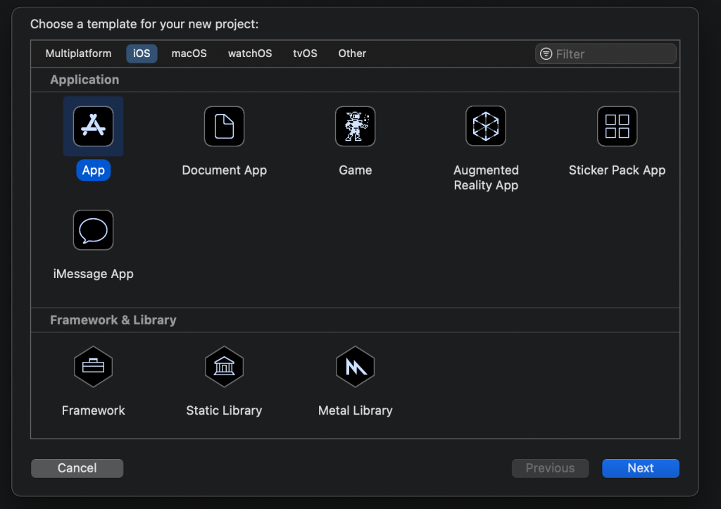Choose the Metal Library icon
The height and width of the screenshot is (509, 721).
[355, 367]
